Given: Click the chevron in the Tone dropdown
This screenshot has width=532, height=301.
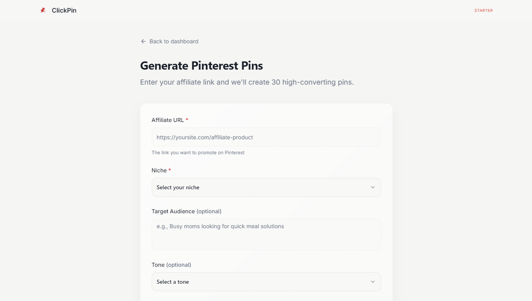Looking at the screenshot, I should point(373,282).
